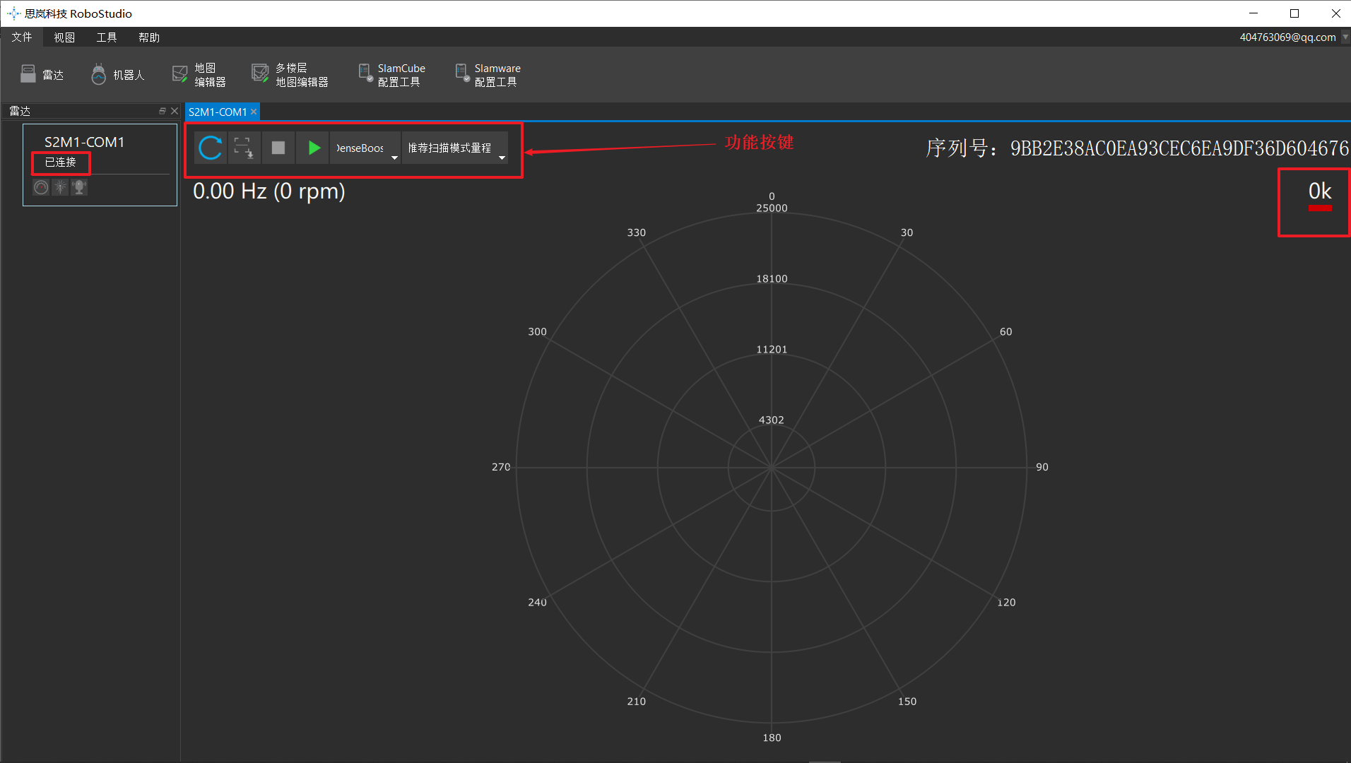Switch to the S2M1-COM1 tab
Screen dimensions: 1351x763
(217, 112)
